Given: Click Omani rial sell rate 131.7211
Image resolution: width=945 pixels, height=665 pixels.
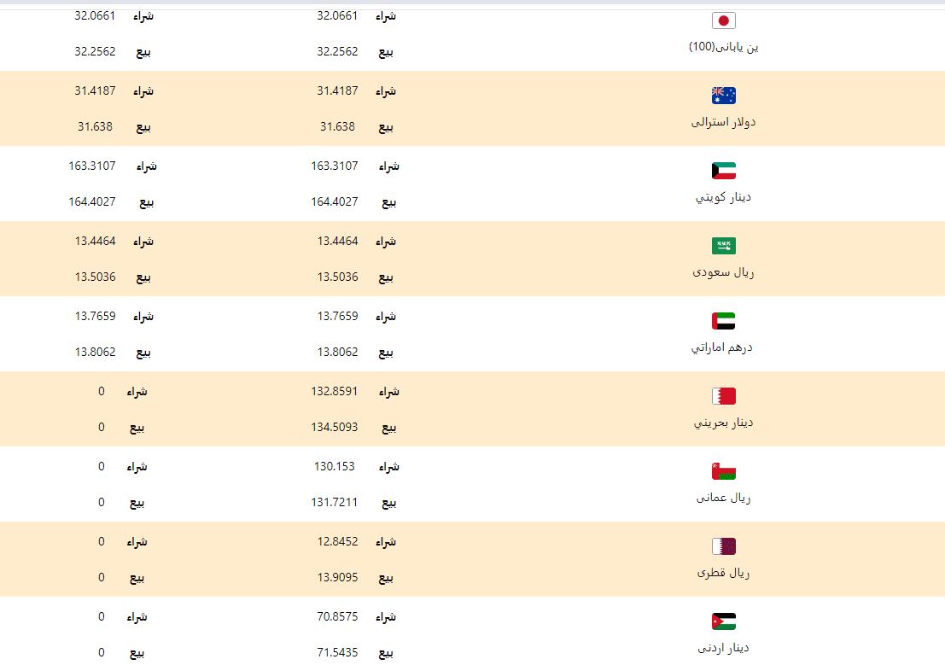Looking at the screenshot, I should point(335,502).
